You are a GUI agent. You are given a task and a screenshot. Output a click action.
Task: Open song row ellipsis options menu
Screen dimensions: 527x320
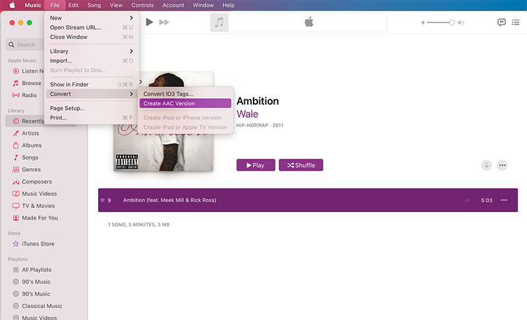click(504, 200)
